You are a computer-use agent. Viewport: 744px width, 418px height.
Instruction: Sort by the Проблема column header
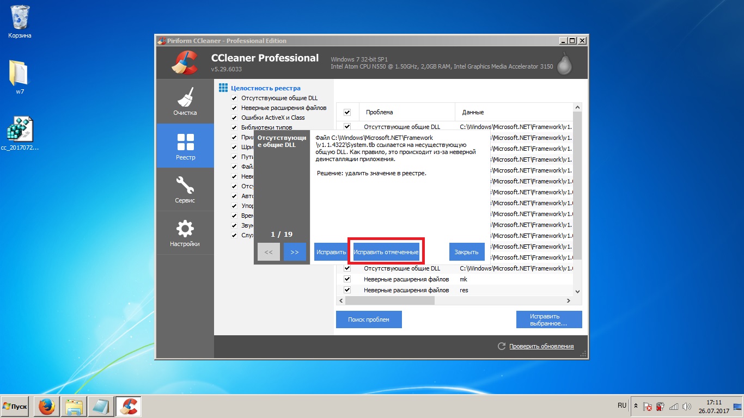point(406,112)
